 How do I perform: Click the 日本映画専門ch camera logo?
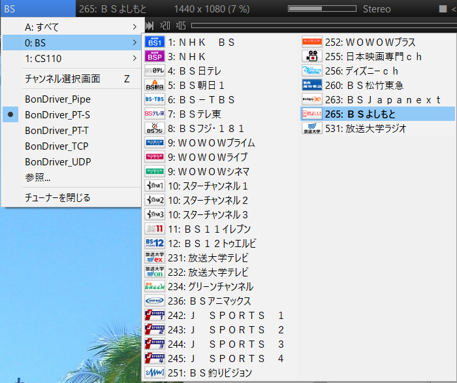click(x=312, y=56)
